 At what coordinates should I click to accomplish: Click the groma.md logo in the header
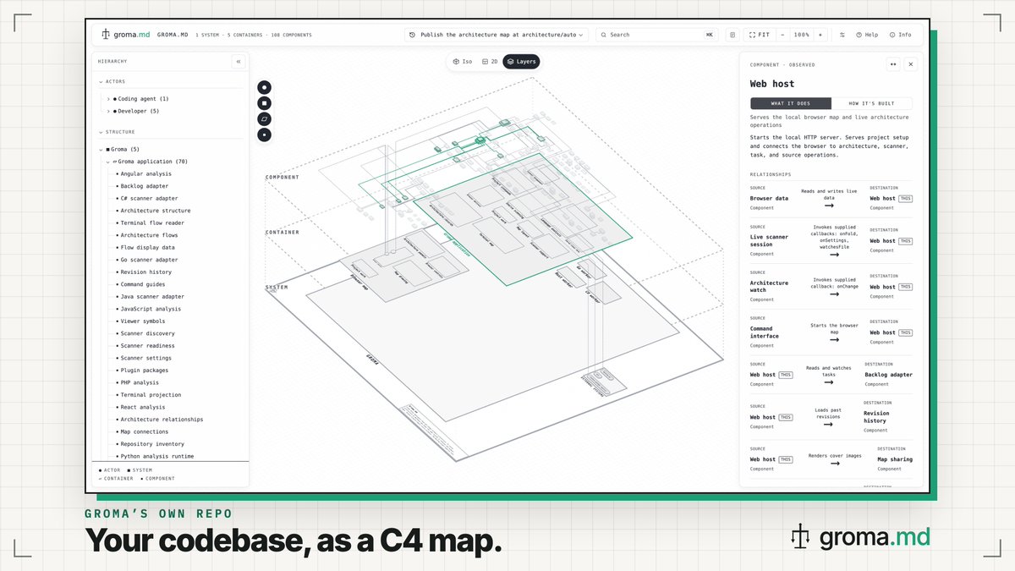[x=125, y=35]
